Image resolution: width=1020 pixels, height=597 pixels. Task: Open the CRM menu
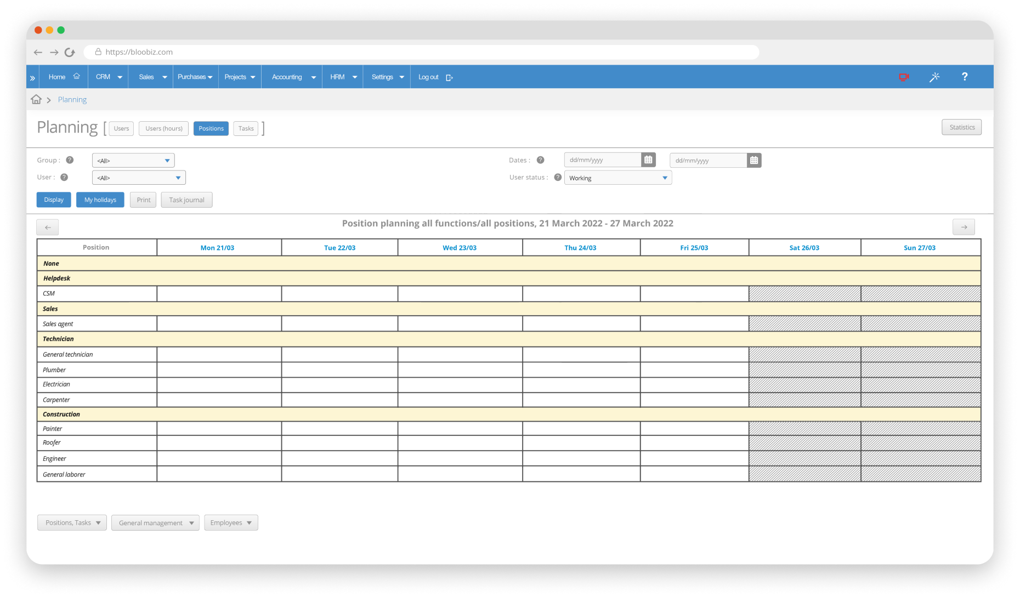coord(109,77)
